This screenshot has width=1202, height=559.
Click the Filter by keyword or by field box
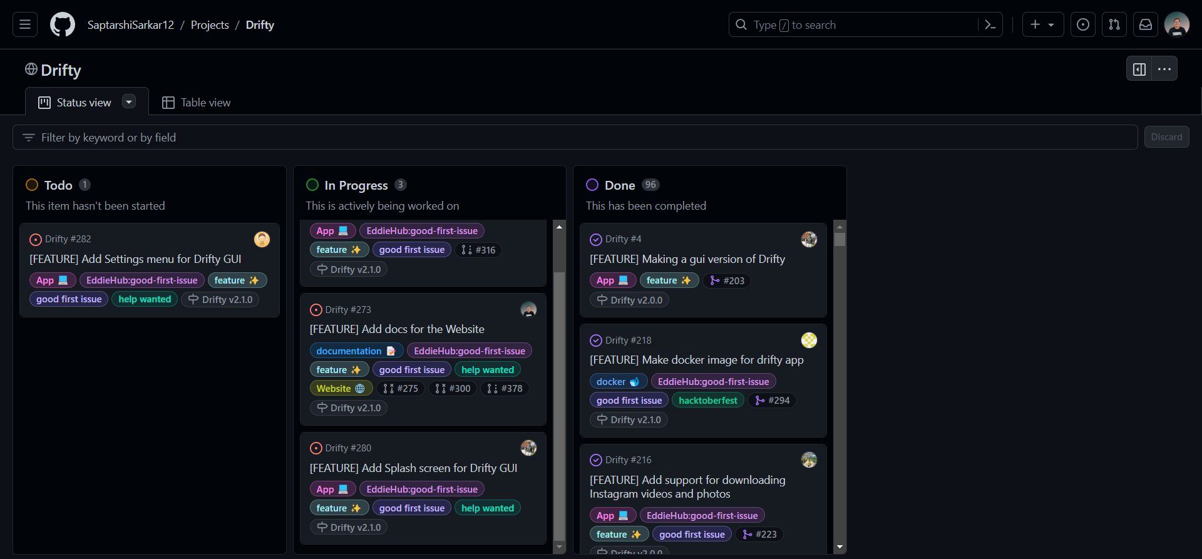click(x=575, y=137)
